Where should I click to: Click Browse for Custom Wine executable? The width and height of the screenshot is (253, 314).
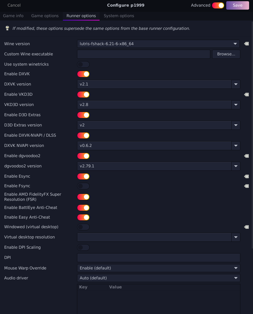[226, 54]
